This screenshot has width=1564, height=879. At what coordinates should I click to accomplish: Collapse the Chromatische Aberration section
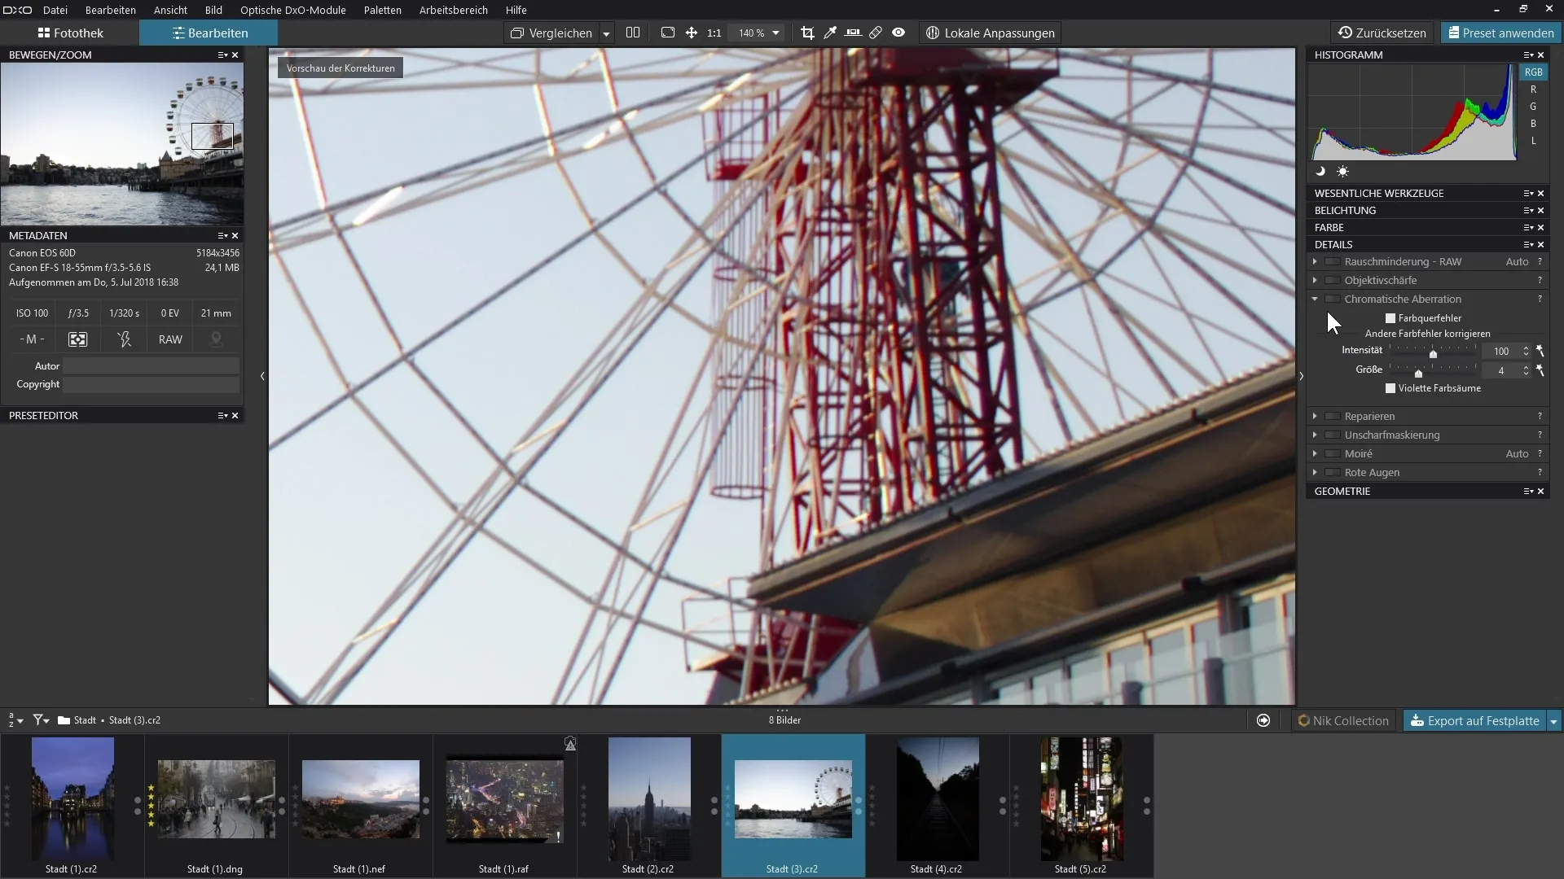(x=1315, y=300)
